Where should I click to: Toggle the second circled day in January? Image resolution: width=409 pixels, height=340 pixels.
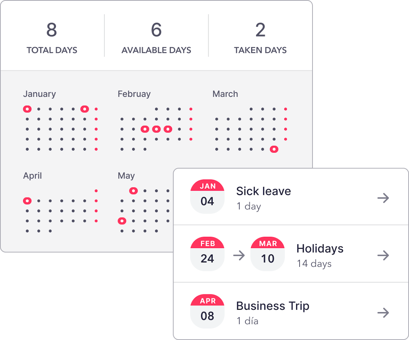(x=84, y=108)
